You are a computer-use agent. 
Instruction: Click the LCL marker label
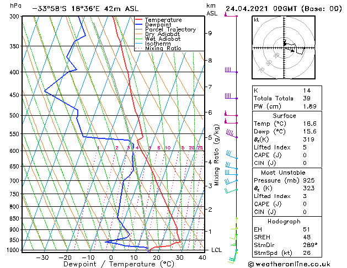click(x=216, y=250)
